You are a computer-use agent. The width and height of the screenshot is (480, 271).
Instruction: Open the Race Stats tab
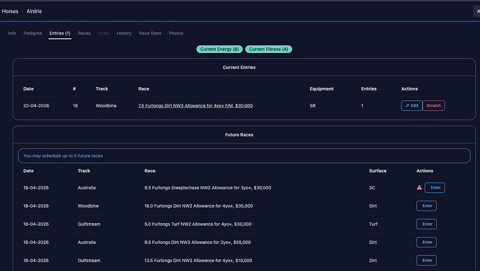(150, 33)
